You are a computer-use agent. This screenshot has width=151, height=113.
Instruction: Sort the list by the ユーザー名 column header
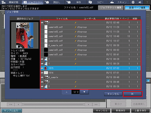[90, 18]
